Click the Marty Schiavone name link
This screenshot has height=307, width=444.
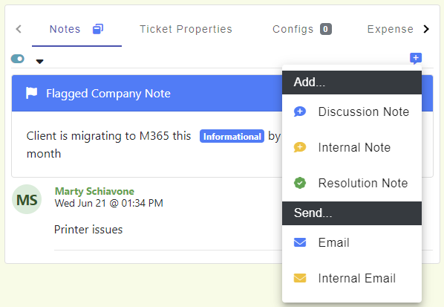click(x=94, y=191)
